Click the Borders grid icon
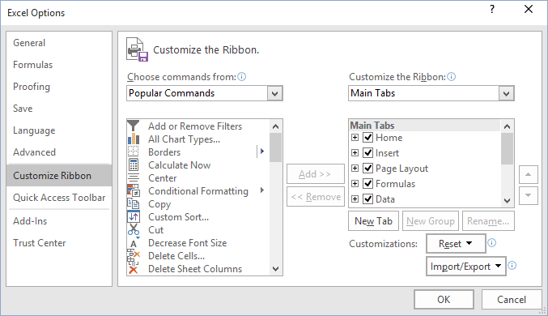Screen dimensions: 548x316 [x=134, y=152]
